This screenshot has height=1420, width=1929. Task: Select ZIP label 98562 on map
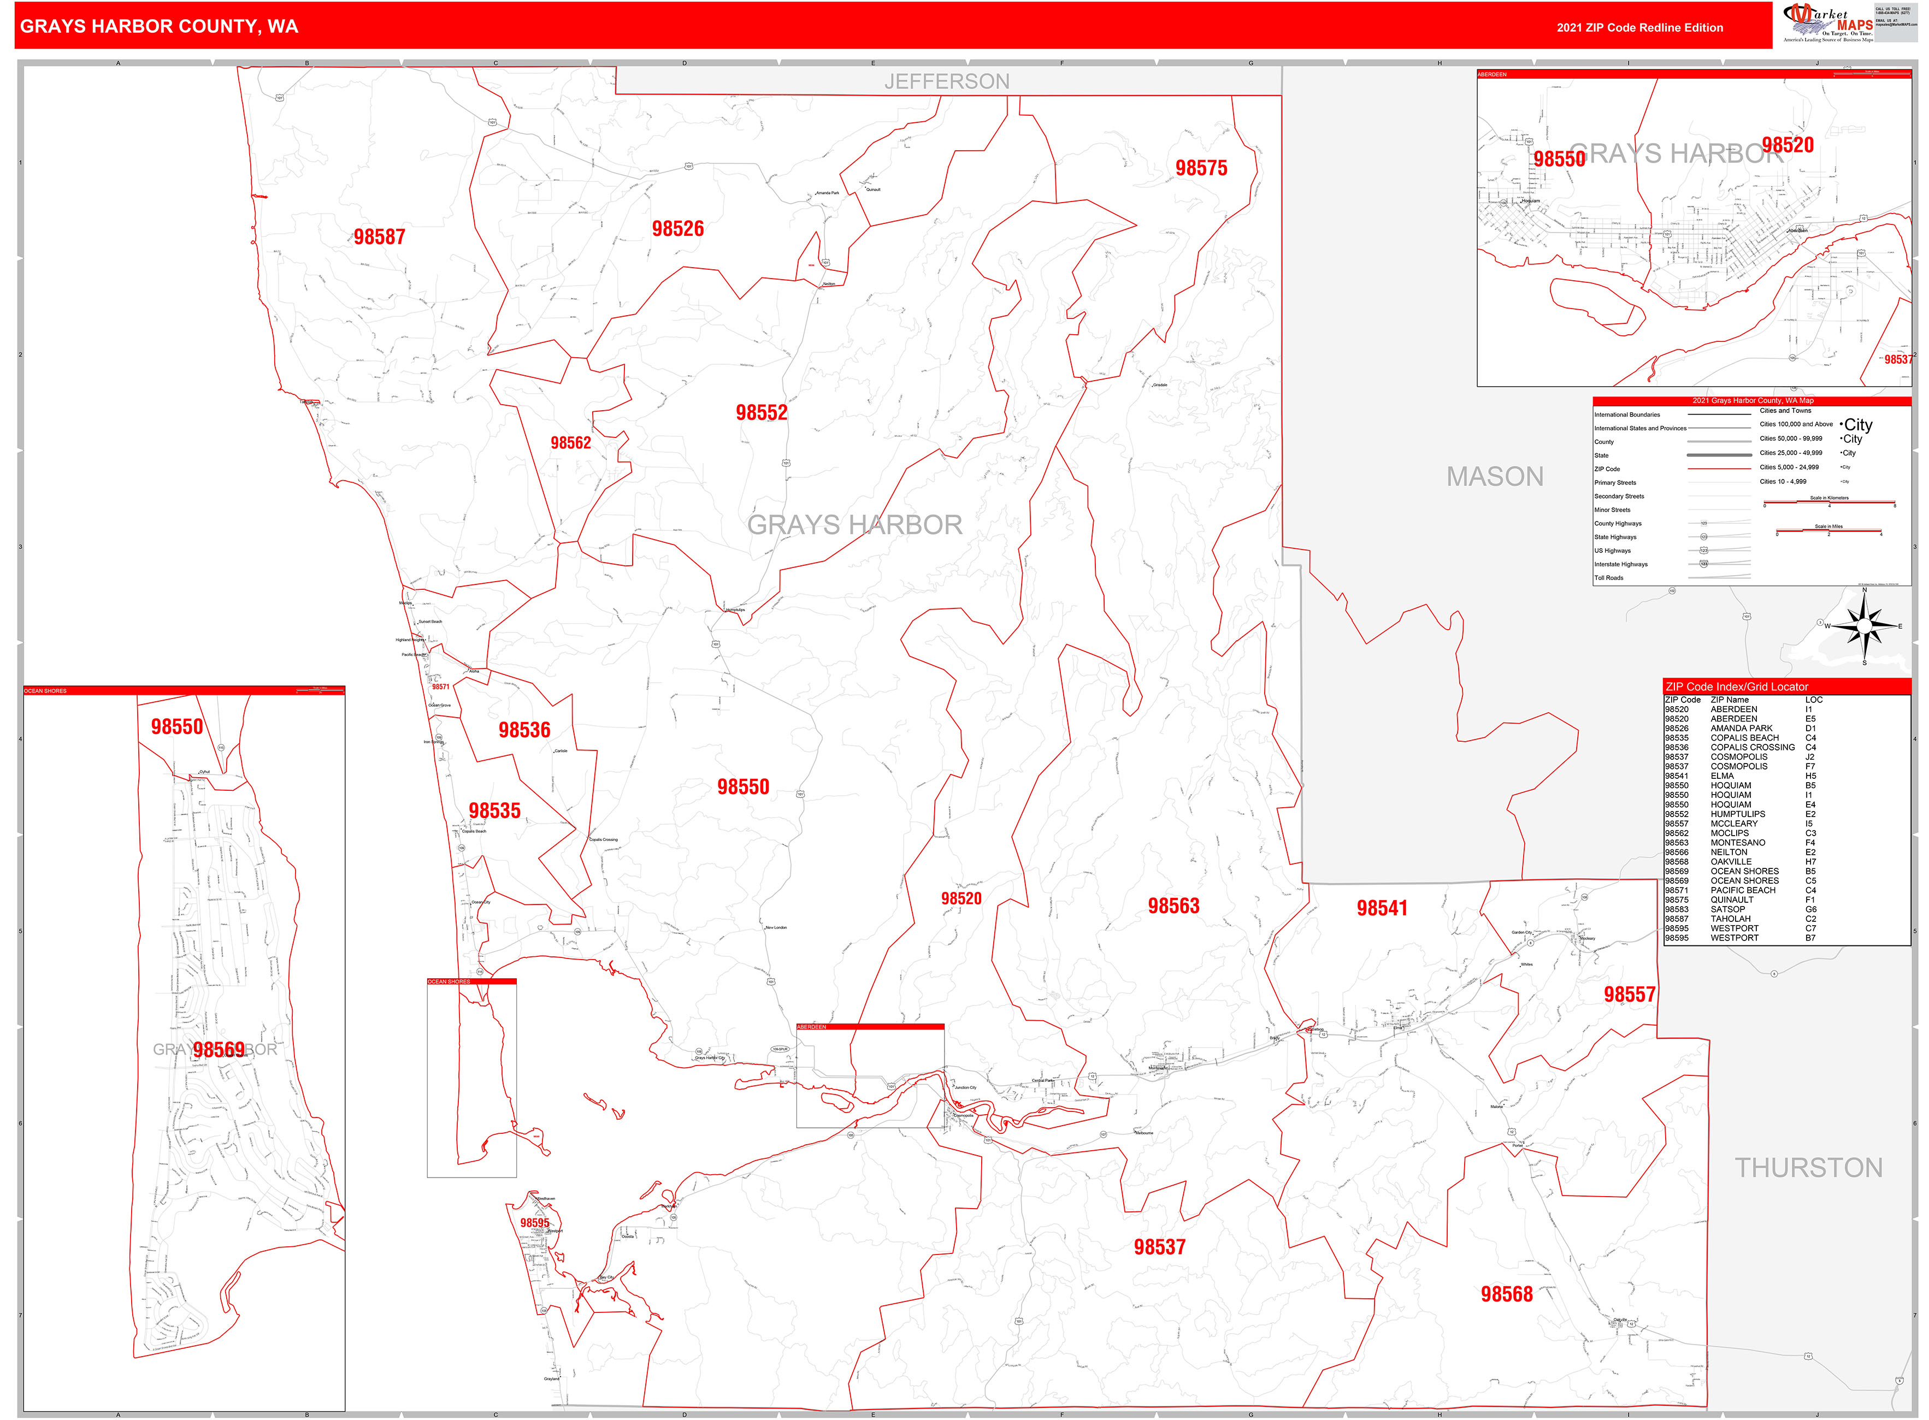[x=571, y=443]
